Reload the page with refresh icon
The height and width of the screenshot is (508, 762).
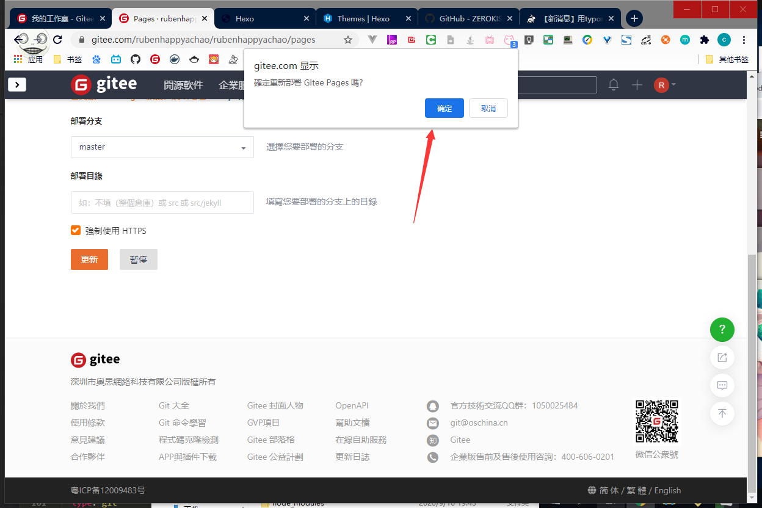[x=57, y=40]
